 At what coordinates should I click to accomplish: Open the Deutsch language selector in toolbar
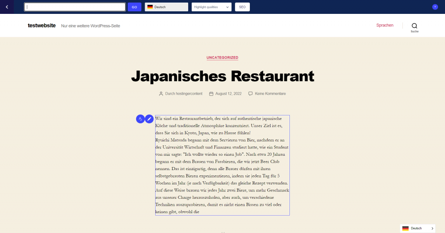pyautogui.click(x=166, y=7)
